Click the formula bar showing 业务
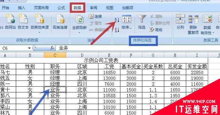220x115 pixels. pos(137,48)
